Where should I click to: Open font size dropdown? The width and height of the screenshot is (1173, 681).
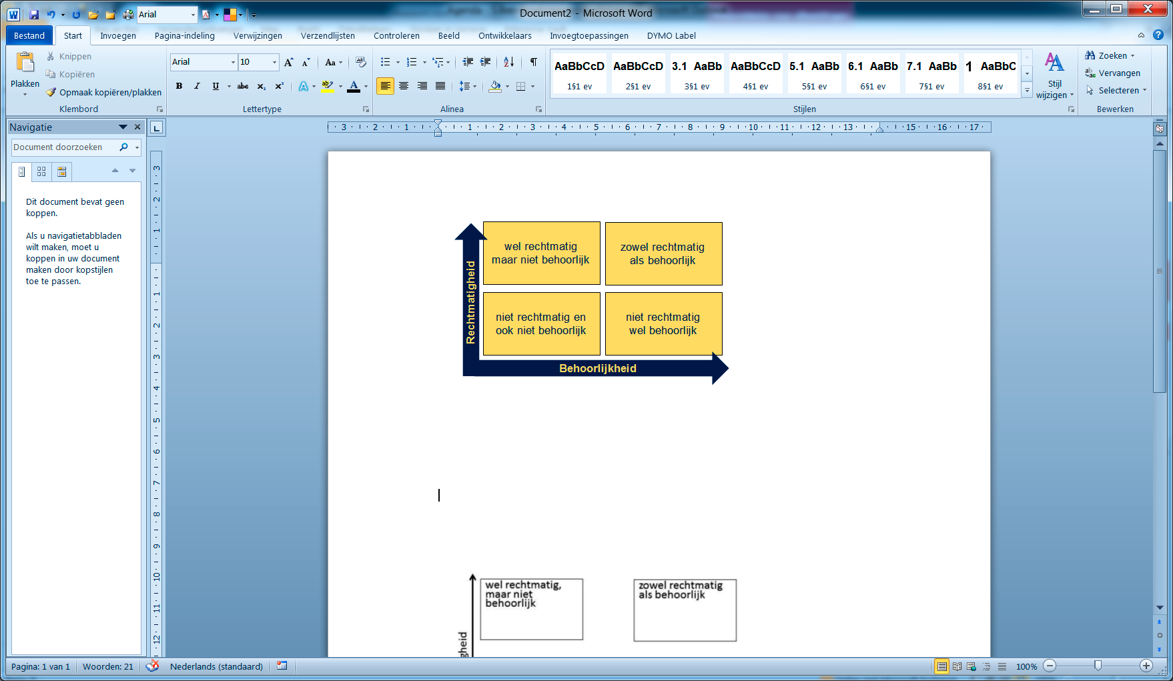click(274, 62)
